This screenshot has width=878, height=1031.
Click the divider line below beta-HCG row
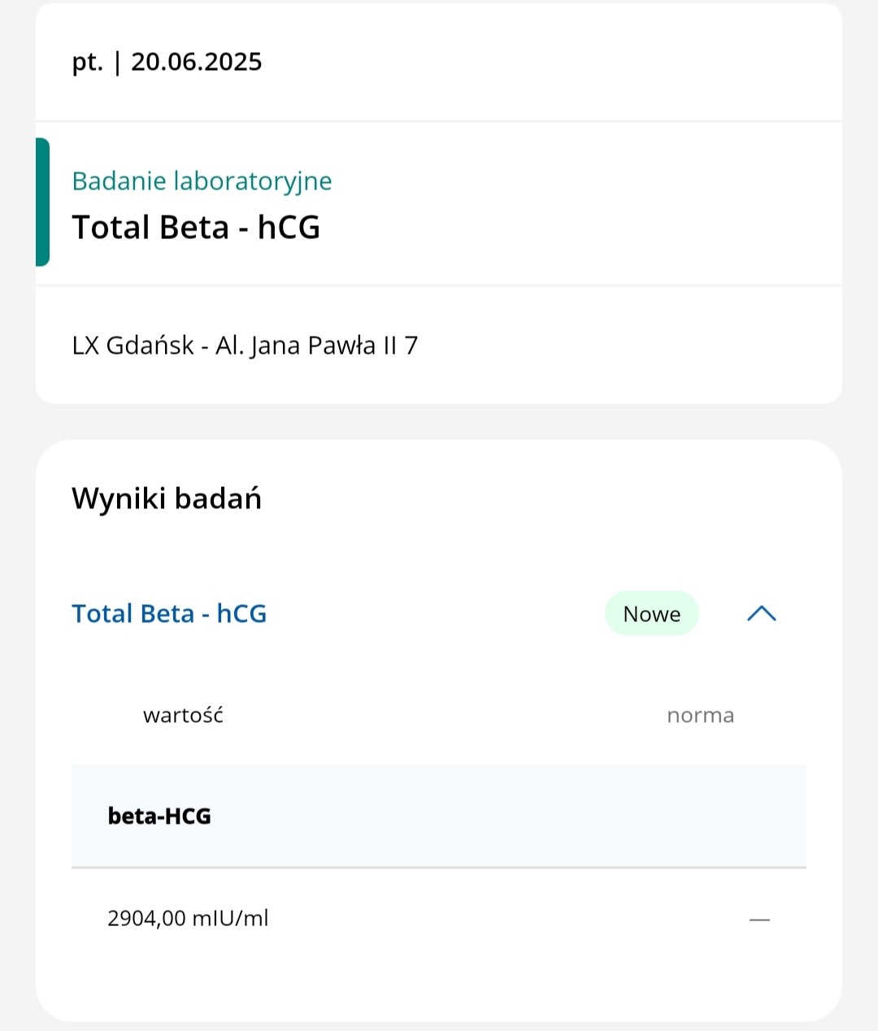click(439, 868)
